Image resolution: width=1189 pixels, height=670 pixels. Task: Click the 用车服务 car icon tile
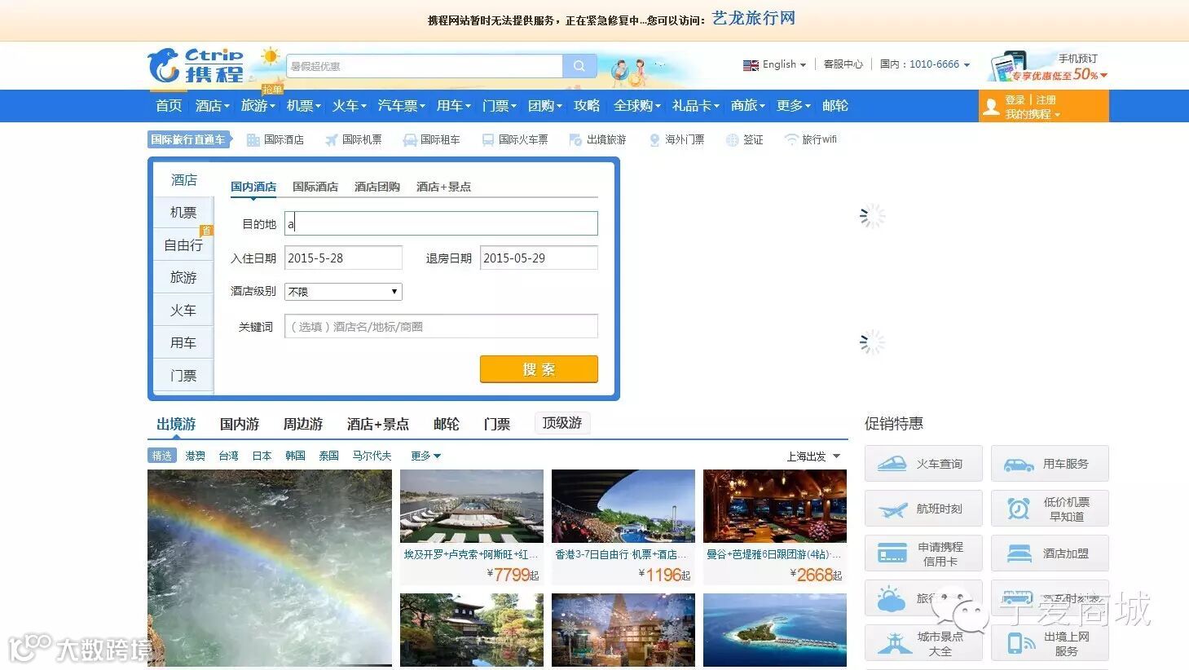pos(1050,464)
